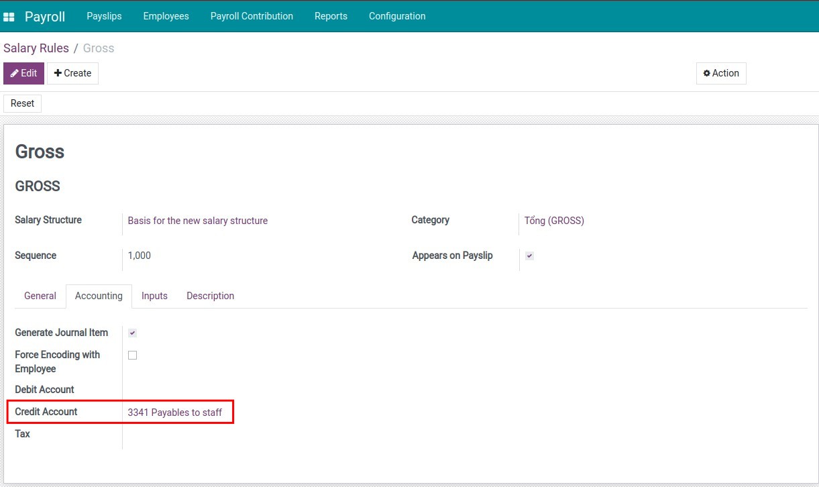Toggle the Appears on Payslip checkbox
The height and width of the screenshot is (487, 819).
coord(529,256)
